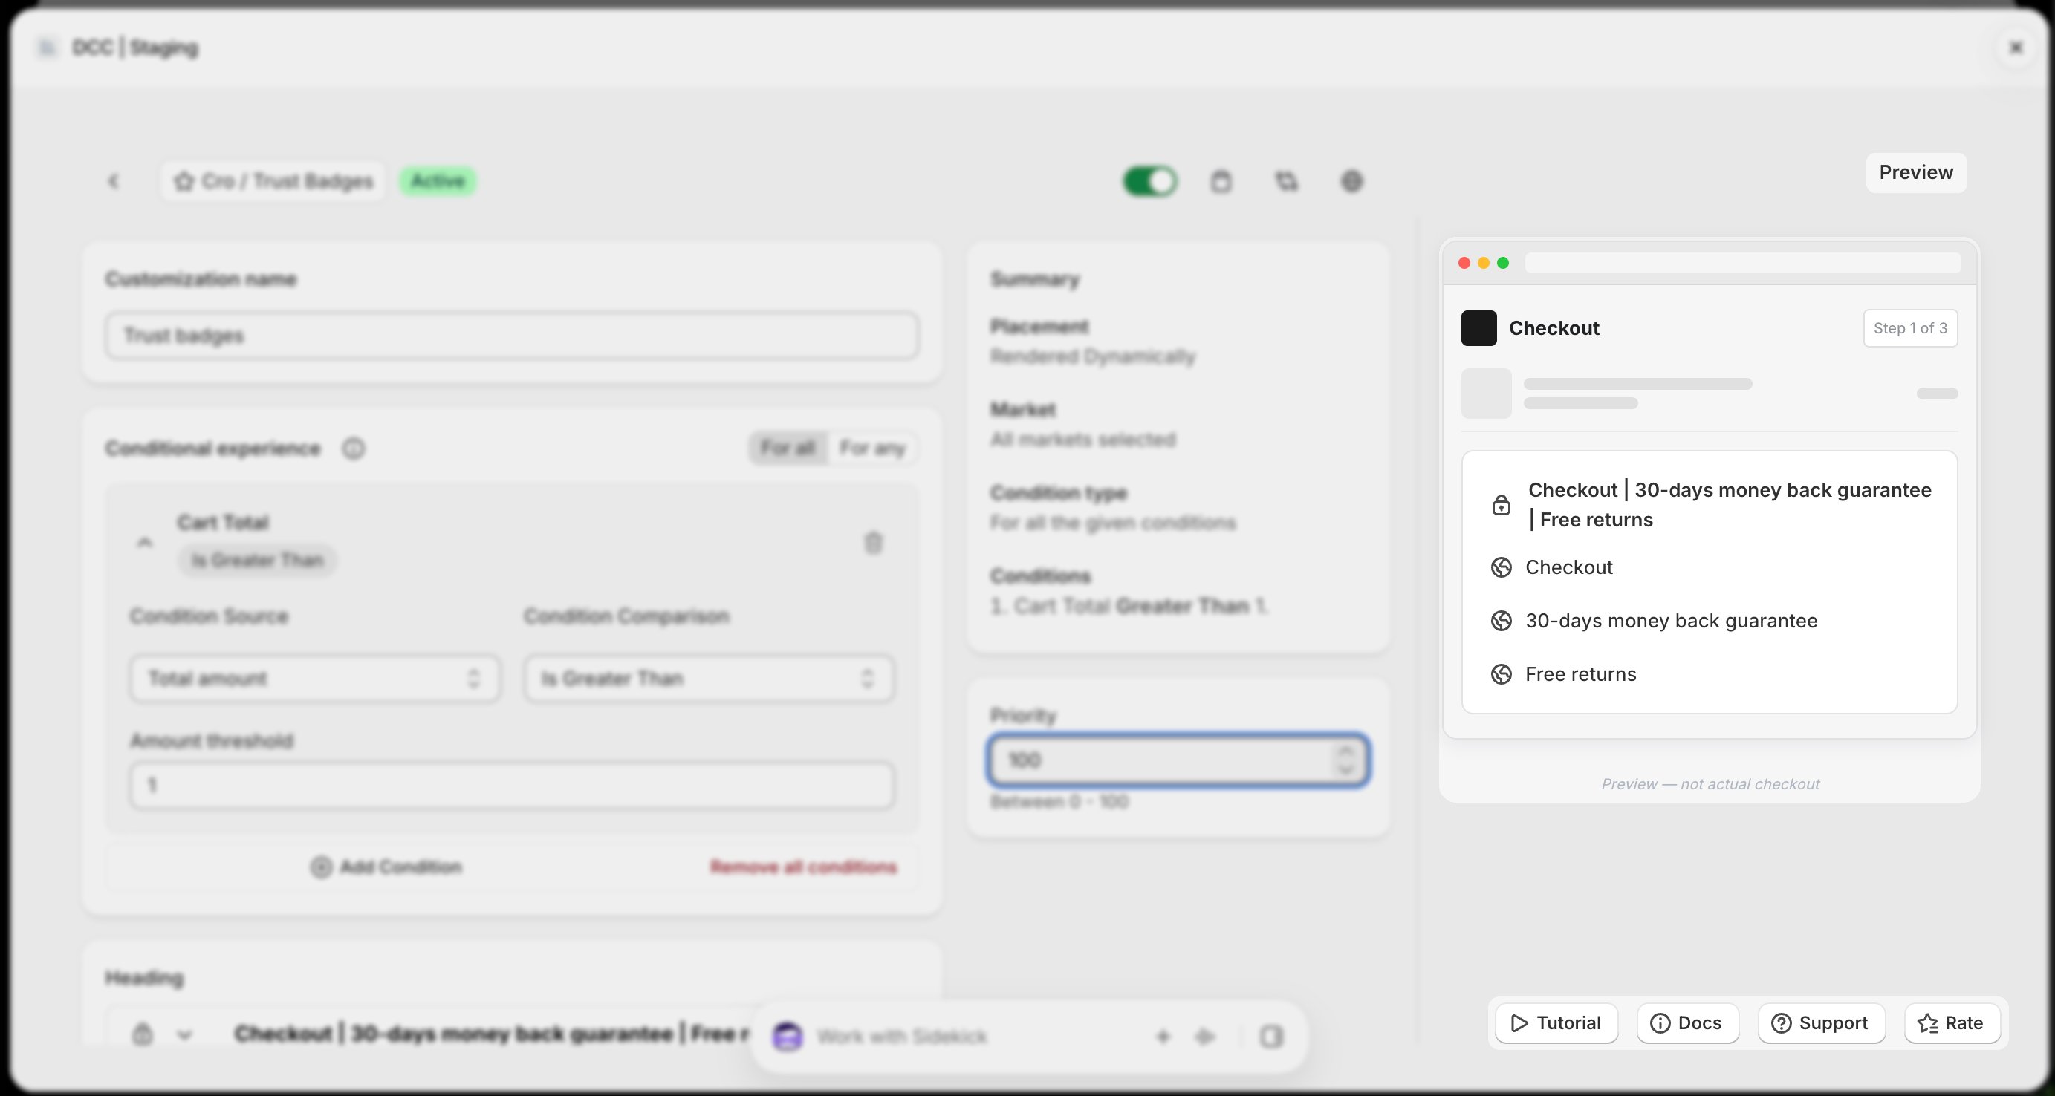This screenshot has height=1096, width=2055.
Task: Click the 'Free returns' preview row
Action: tap(1562, 673)
